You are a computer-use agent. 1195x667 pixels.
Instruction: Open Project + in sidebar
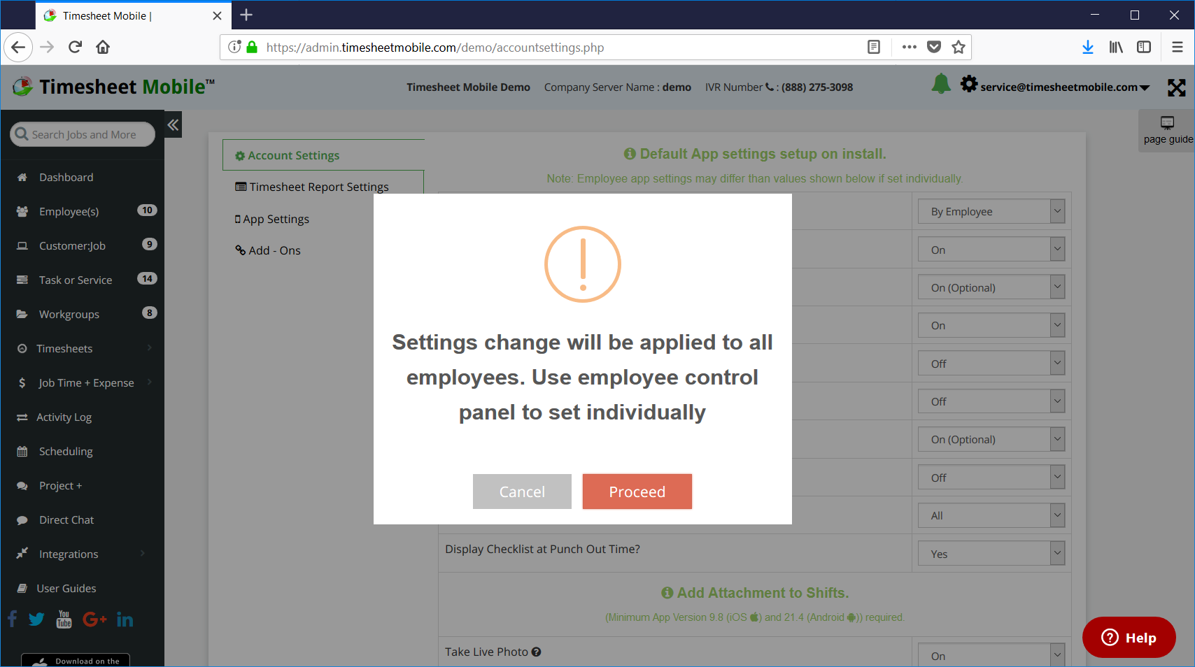tap(60, 486)
